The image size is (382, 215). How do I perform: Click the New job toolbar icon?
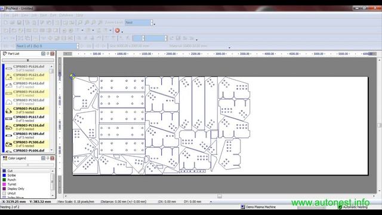(6, 23)
